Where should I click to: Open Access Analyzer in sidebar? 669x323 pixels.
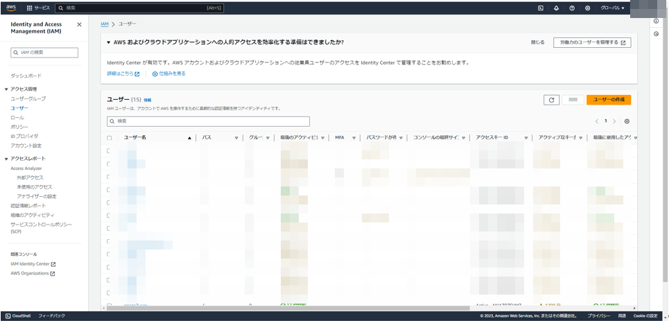[x=26, y=168]
